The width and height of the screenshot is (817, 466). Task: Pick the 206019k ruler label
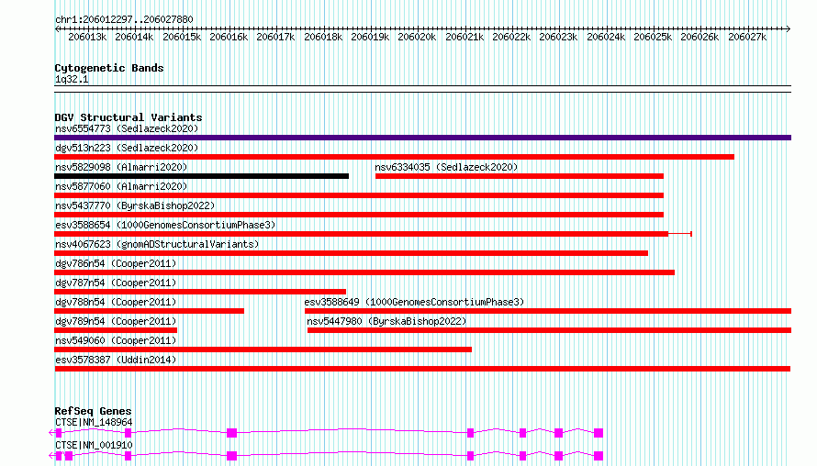click(370, 37)
